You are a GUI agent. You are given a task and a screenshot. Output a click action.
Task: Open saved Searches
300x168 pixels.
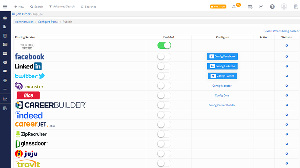point(88,7)
